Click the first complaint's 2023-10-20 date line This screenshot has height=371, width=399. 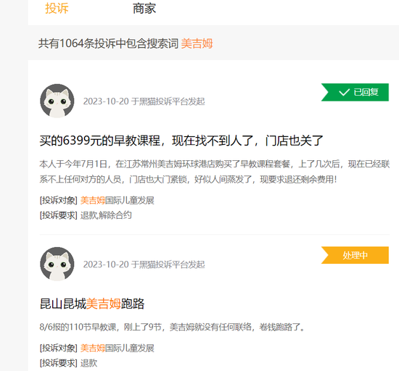[x=144, y=101]
